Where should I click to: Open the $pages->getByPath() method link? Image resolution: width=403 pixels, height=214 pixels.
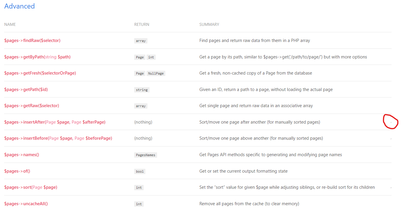click(x=37, y=57)
